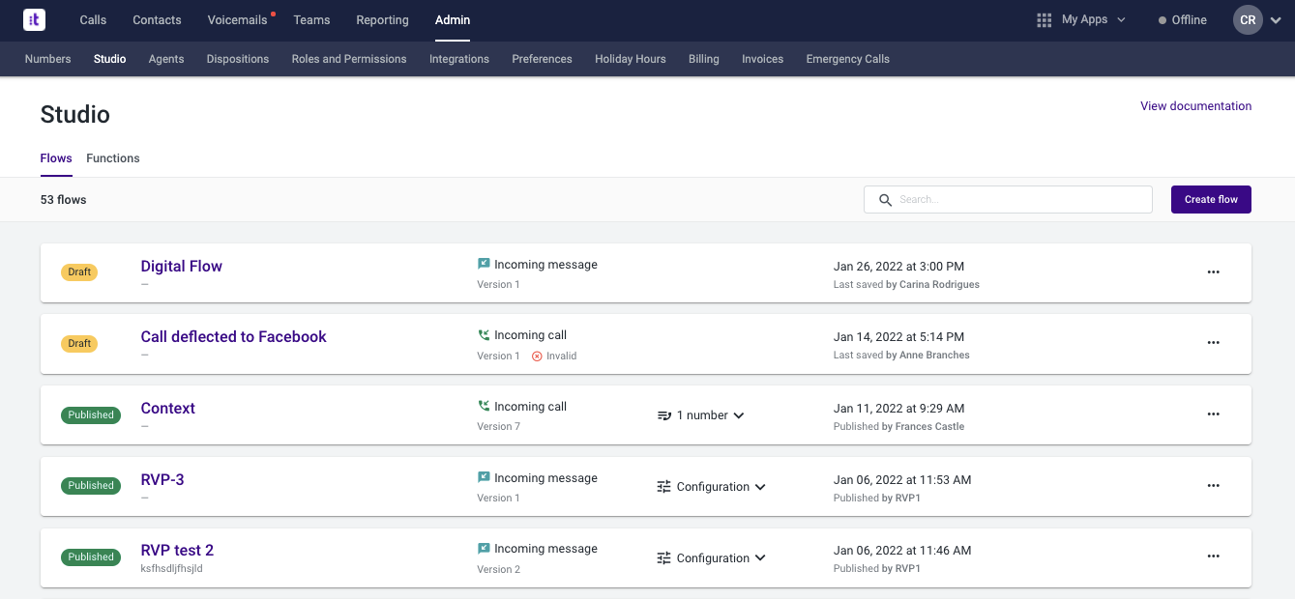
Task: Switch to the Functions tab
Action: pos(113,158)
